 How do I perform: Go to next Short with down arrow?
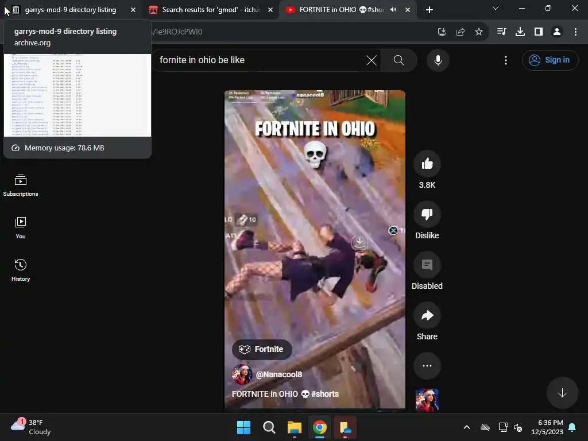[x=562, y=393]
